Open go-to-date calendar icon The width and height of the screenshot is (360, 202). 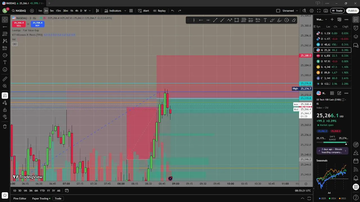click(67, 191)
